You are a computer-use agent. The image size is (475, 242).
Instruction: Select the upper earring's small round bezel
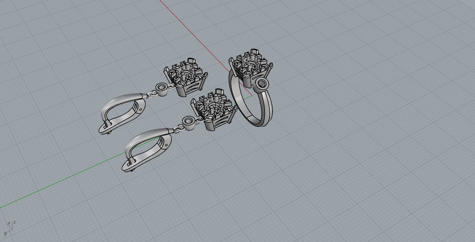point(161,89)
